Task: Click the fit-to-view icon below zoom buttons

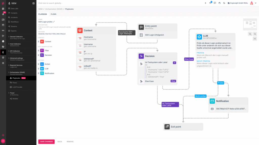Action: pos(255,39)
